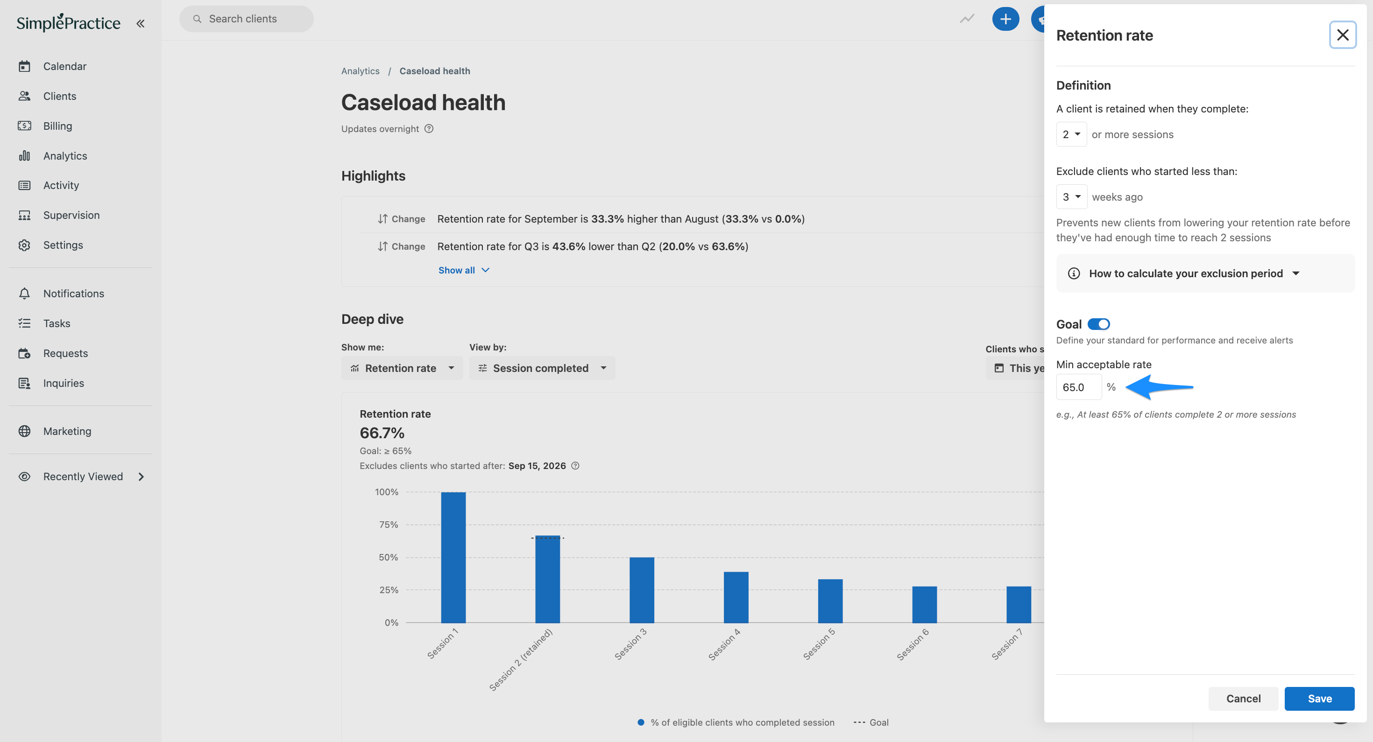Viewport: 1373px width, 742px height.
Task: Click the Min acceptable rate input field
Action: (x=1078, y=387)
